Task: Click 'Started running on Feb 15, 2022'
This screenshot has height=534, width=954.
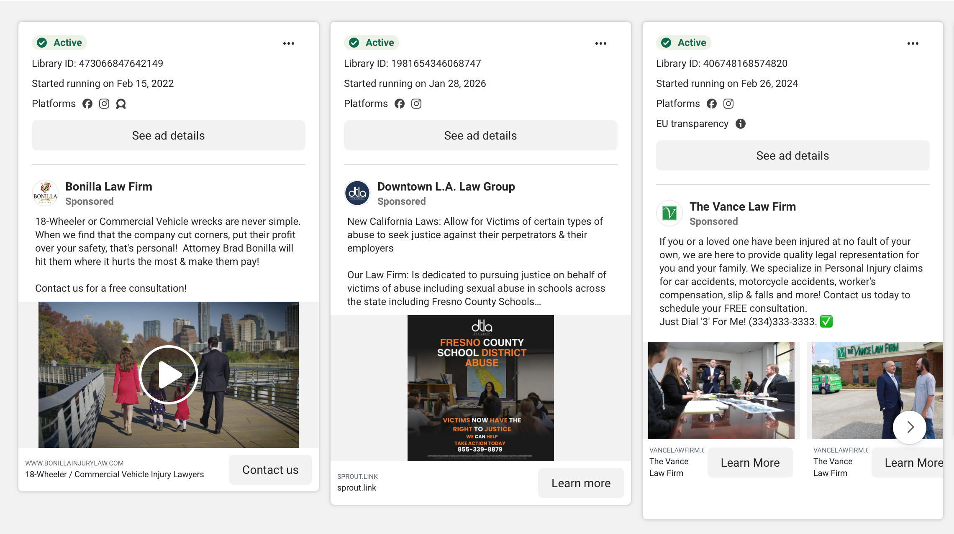Action: 103,84
